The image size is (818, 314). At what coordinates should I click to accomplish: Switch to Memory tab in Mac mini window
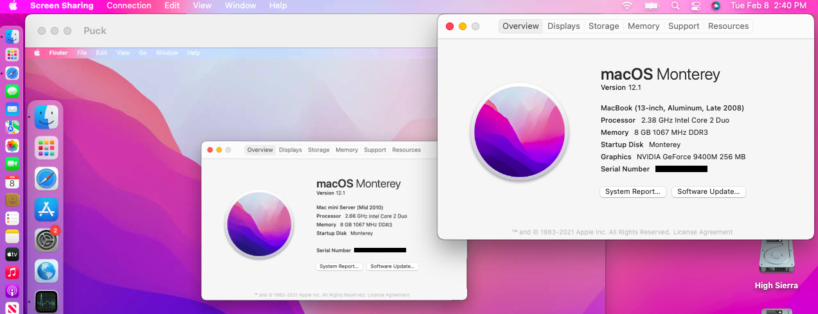[x=346, y=150]
